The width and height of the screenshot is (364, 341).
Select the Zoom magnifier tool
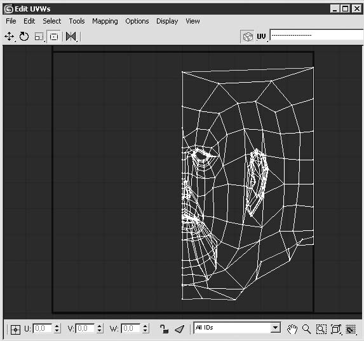306,329
